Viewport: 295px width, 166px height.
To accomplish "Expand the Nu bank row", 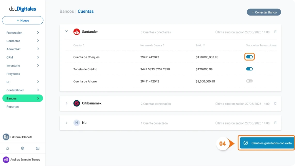I will [67, 123].
